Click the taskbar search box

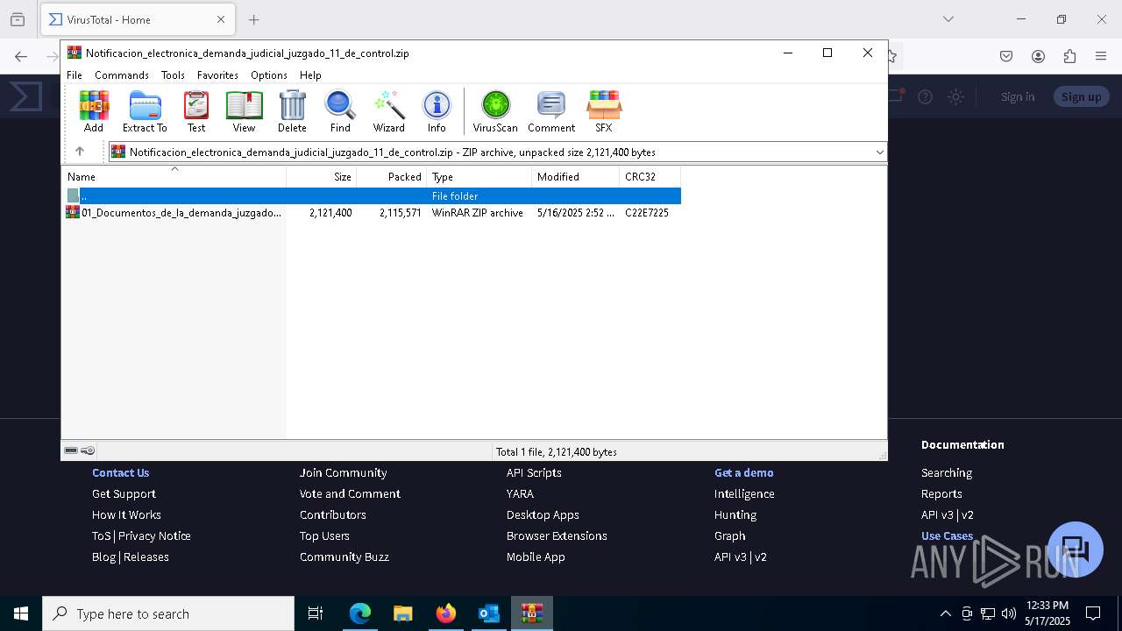pyautogui.click(x=168, y=613)
